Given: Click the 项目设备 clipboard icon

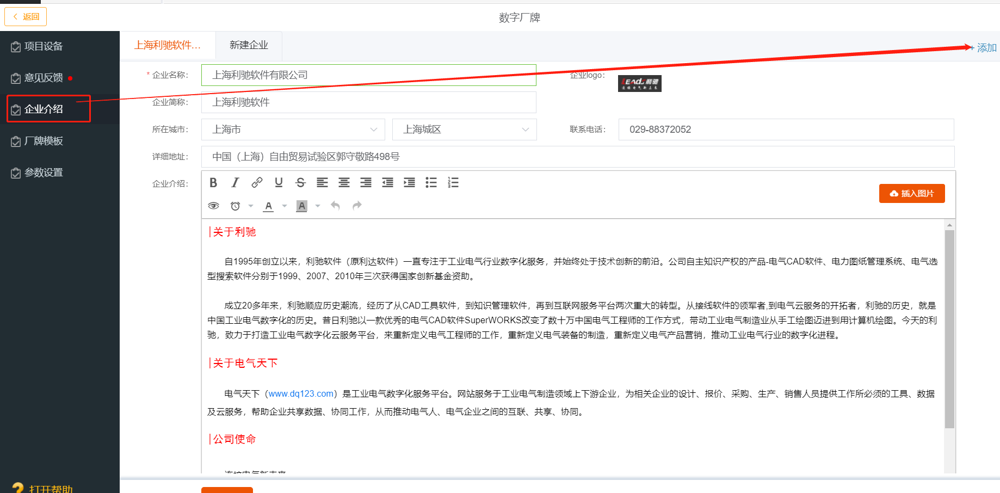Looking at the screenshot, I should (x=16, y=47).
